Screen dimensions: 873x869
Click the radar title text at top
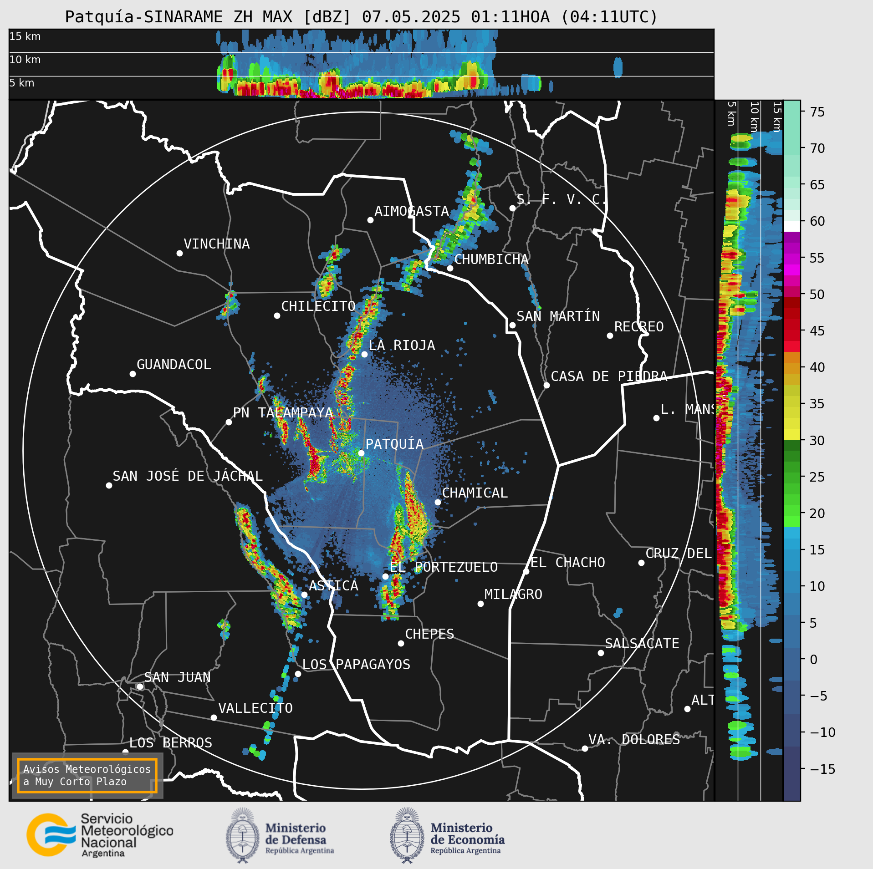pyautogui.click(x=361, y=17)
